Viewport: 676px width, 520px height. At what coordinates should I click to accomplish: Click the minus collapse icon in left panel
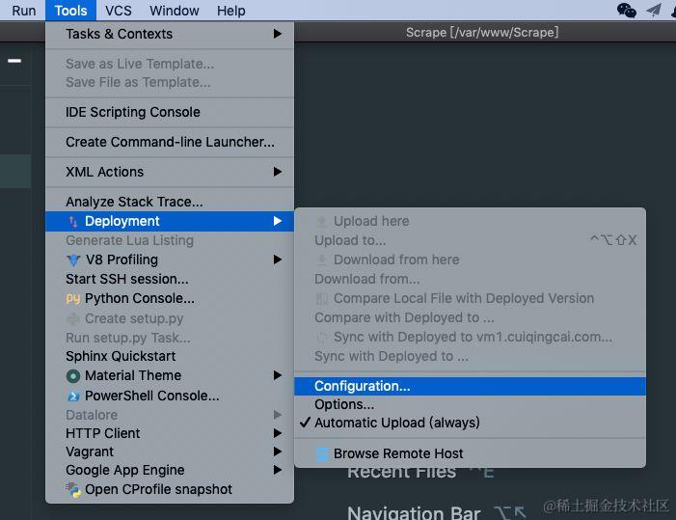[x=14, y=61]
